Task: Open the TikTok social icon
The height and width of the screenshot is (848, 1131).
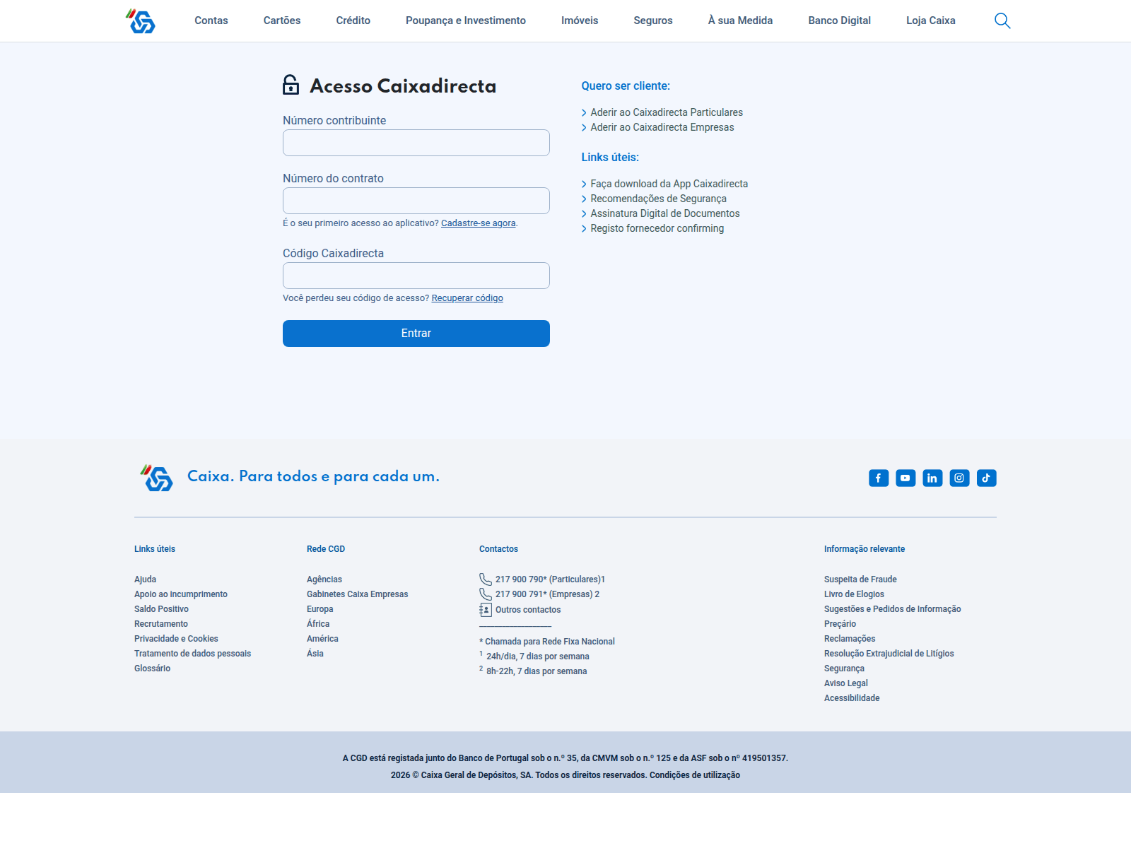Action: (x=987, y=478)
